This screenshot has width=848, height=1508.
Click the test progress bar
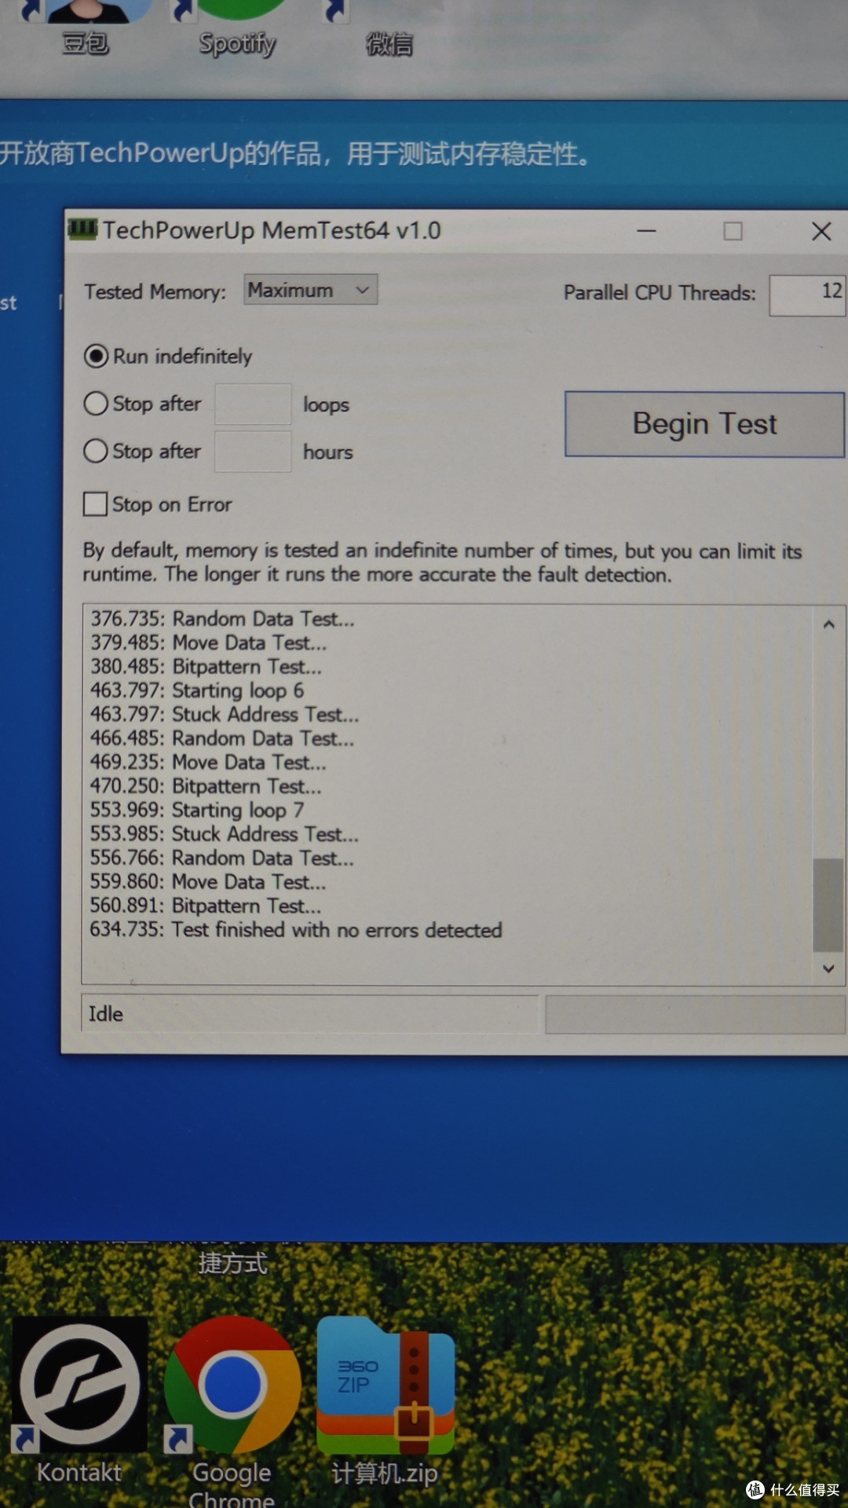pyautogui.click(x=695, y=1014)
